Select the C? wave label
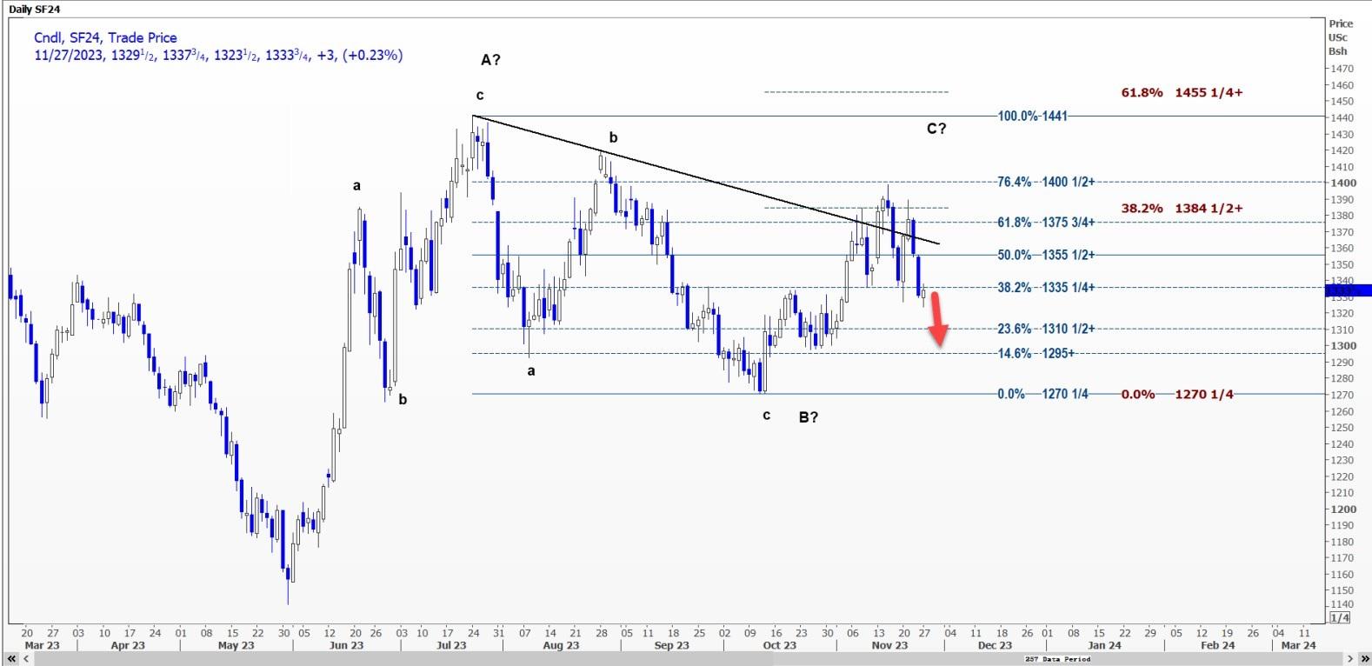Screen dimensions: 1372x666 click(x=936, y=129)
